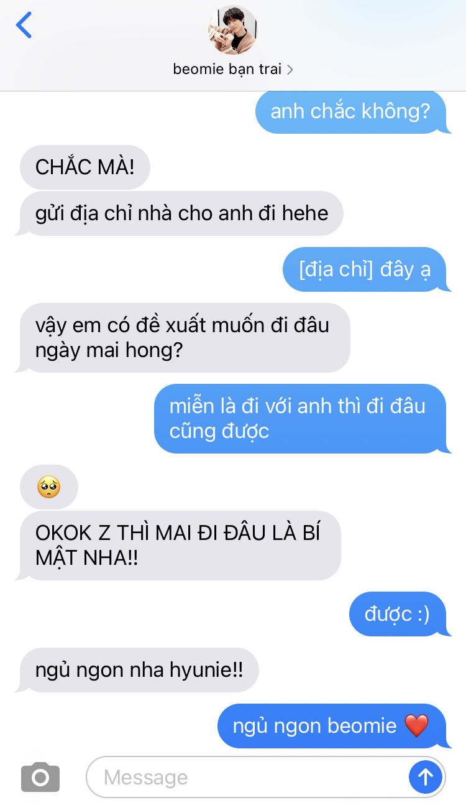Viewport: 466px width, 805px height.
Task: Tap the pleading face emoji bubble
Action: click(48, 486)
